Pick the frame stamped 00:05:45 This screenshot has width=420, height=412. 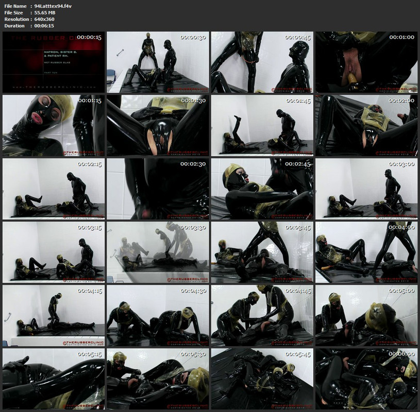(262, 379)
